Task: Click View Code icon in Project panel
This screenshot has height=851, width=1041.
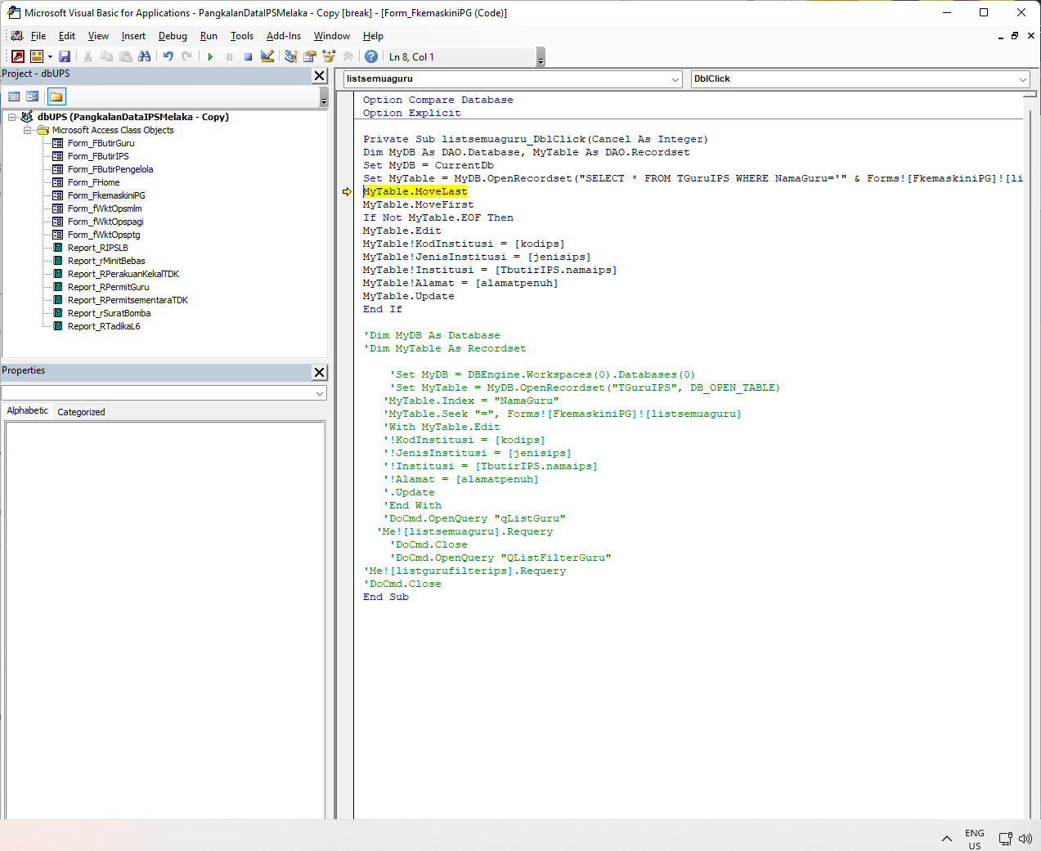Action: click(14, 96)
